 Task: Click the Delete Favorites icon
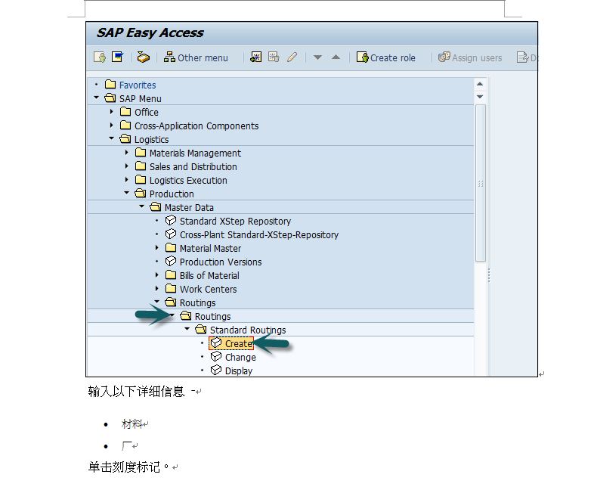(x=274, y=57)
